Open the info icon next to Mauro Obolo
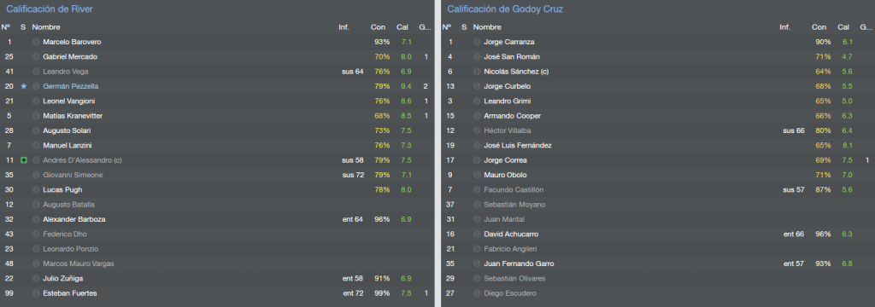Viewport: 875px width, 307px height. coord(477,175)
